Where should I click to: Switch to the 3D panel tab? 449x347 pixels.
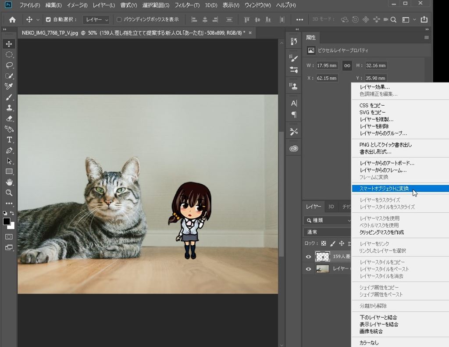331,207
